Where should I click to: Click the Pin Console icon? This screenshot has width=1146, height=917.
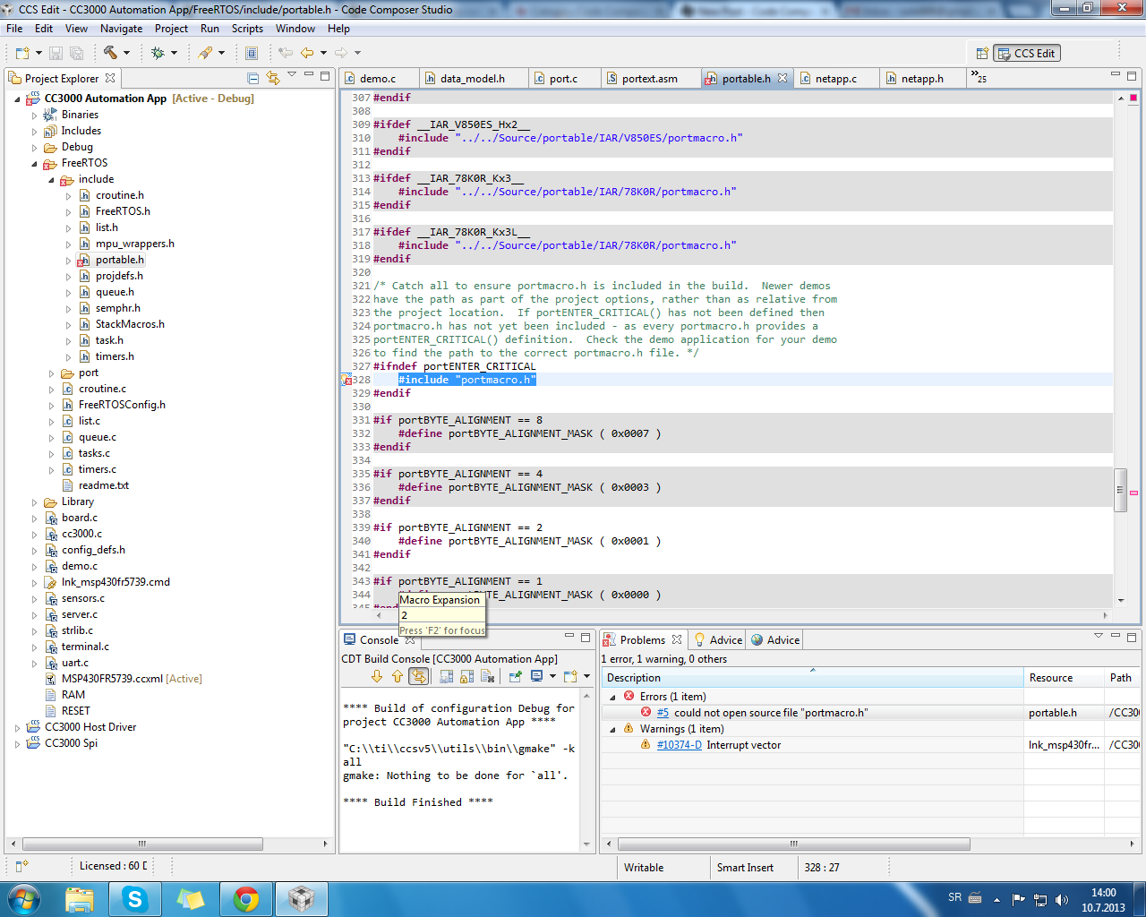pos(516,677)
